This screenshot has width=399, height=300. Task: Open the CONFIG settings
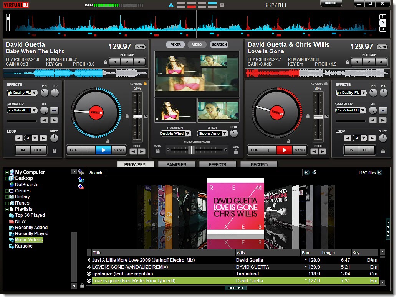[331, 3]
